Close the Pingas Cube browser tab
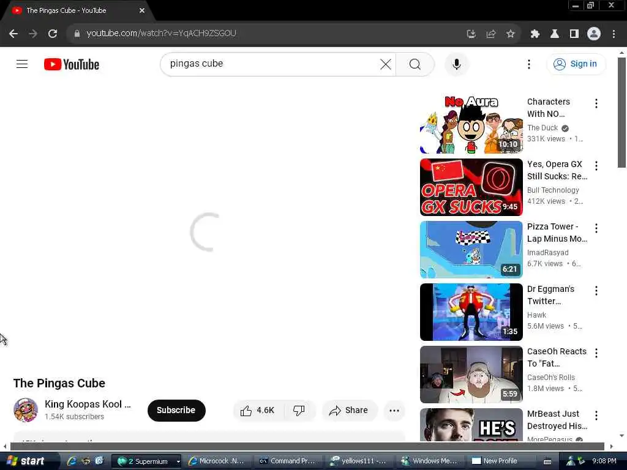This screenshot has width=627, height=470. pyautogui.click(x=142, y=10)
